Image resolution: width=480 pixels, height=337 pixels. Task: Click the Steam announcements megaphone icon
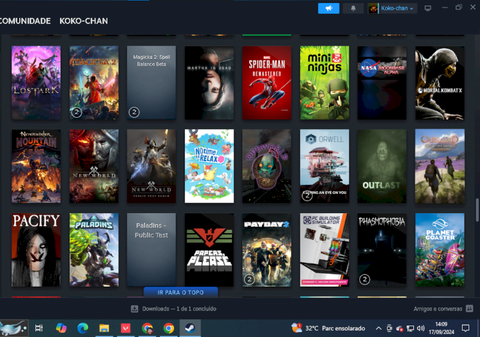coord(328,8)
